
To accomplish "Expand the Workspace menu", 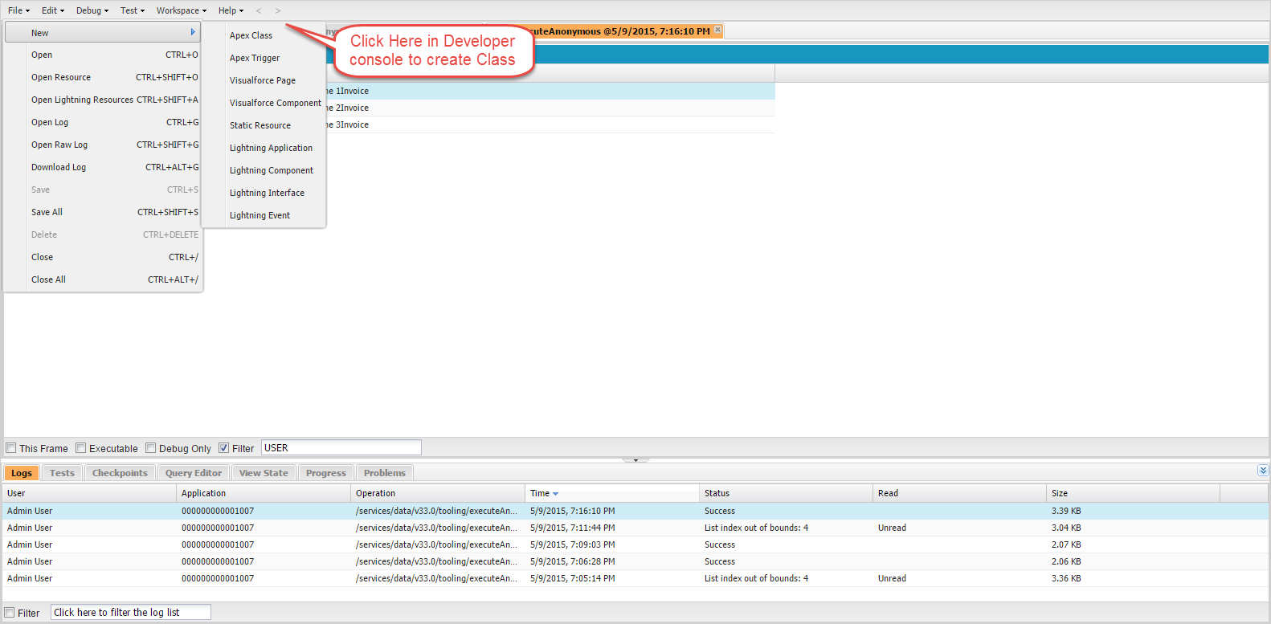I will (x=181, y=10).
